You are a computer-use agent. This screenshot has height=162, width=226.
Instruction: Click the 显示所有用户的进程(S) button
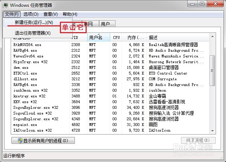[x=43, y=140]
